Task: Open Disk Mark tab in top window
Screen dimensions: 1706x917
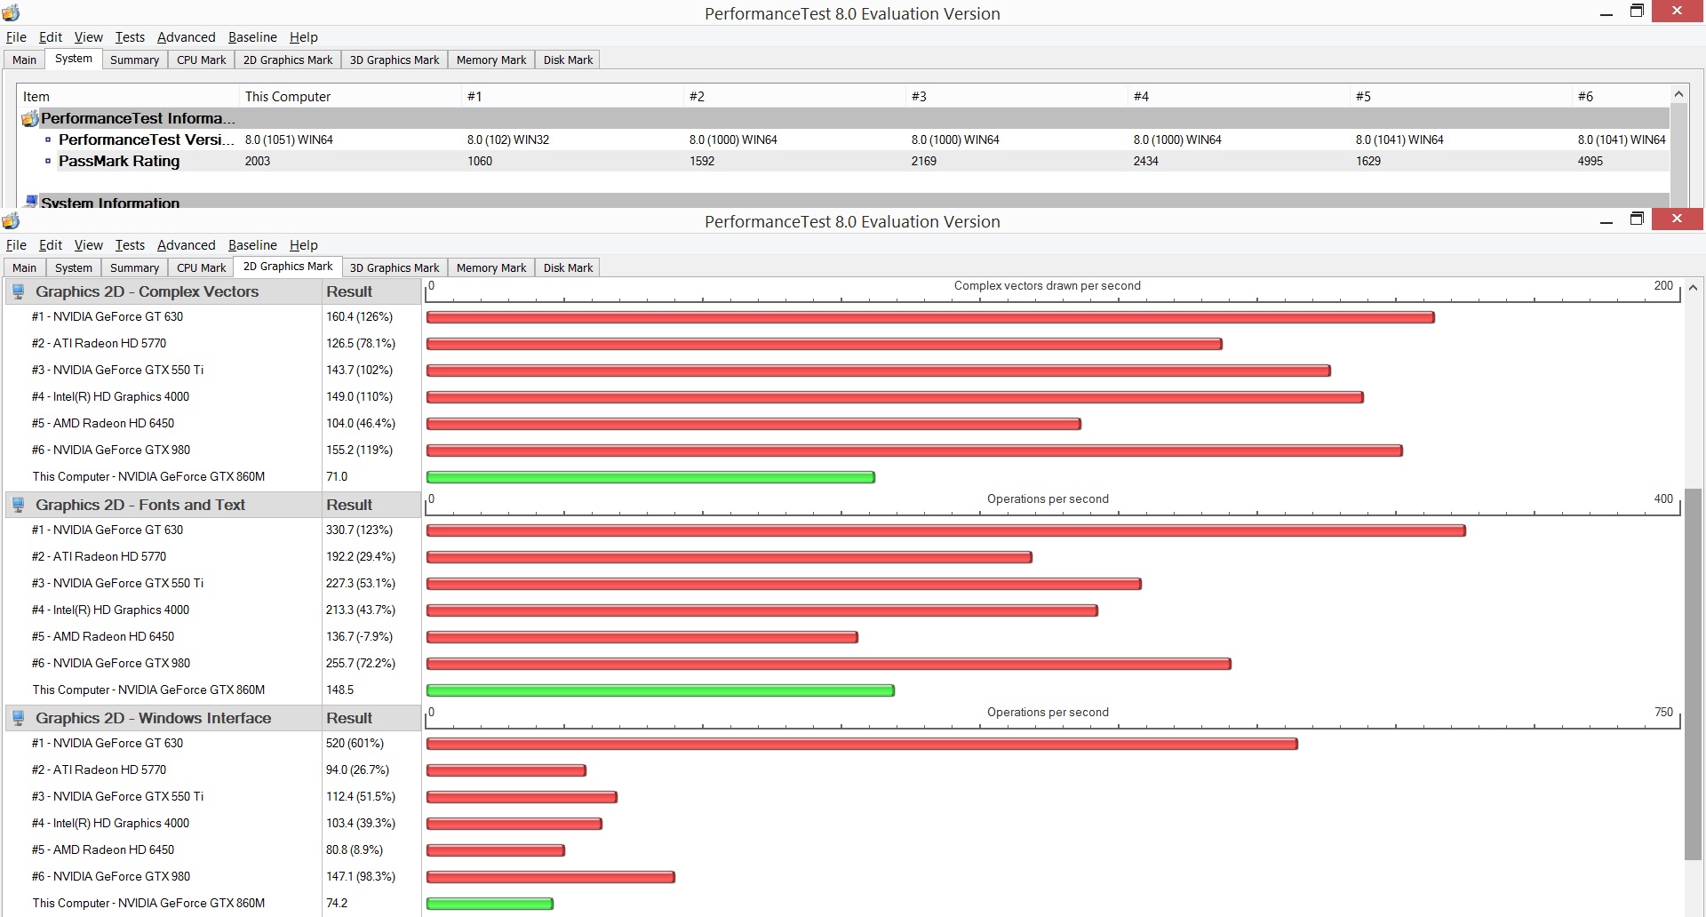Action: [x=568, y=60]
